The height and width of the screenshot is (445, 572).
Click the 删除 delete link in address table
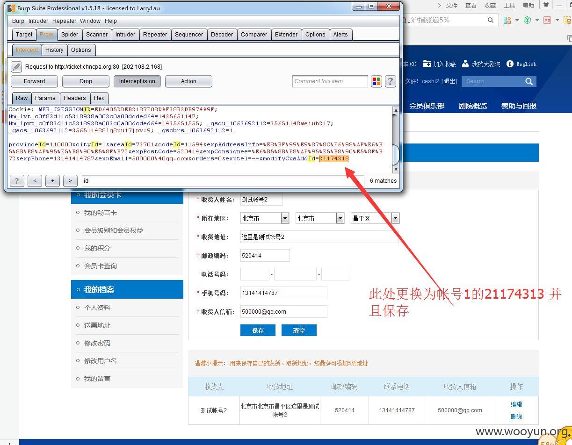[x=516, y=416]
